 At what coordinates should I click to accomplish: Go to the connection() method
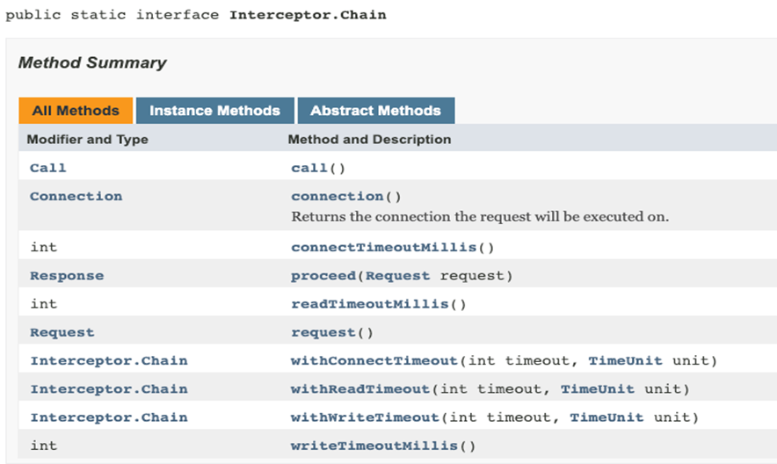[x=338, y=196]
